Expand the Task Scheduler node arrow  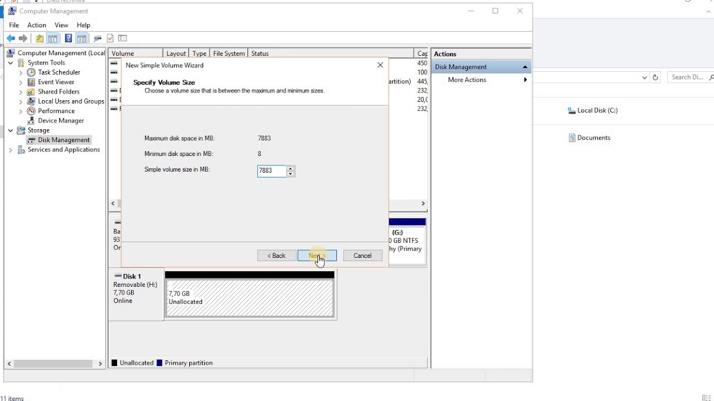click(x=21, y=72)
